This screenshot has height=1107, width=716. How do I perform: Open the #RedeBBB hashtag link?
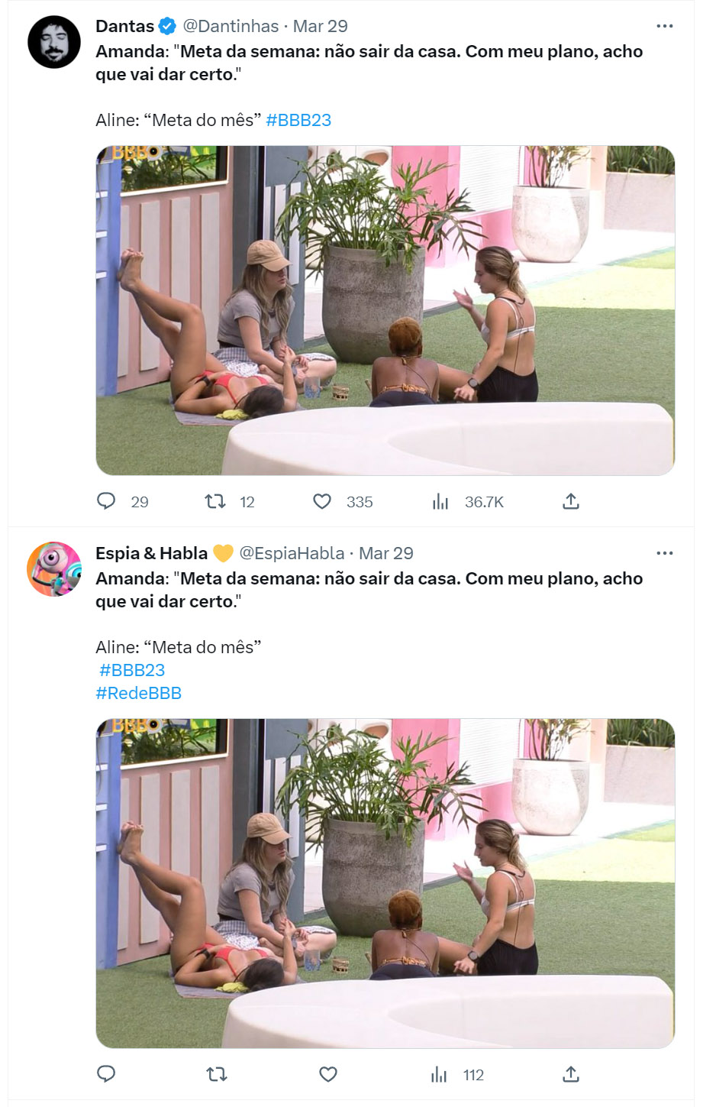pyautogui.click(x=139, y=693)
